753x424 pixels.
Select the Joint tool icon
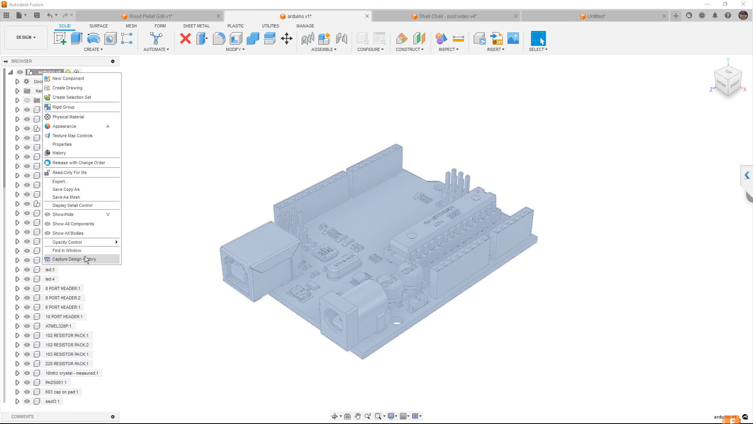[x=308, y=38]
